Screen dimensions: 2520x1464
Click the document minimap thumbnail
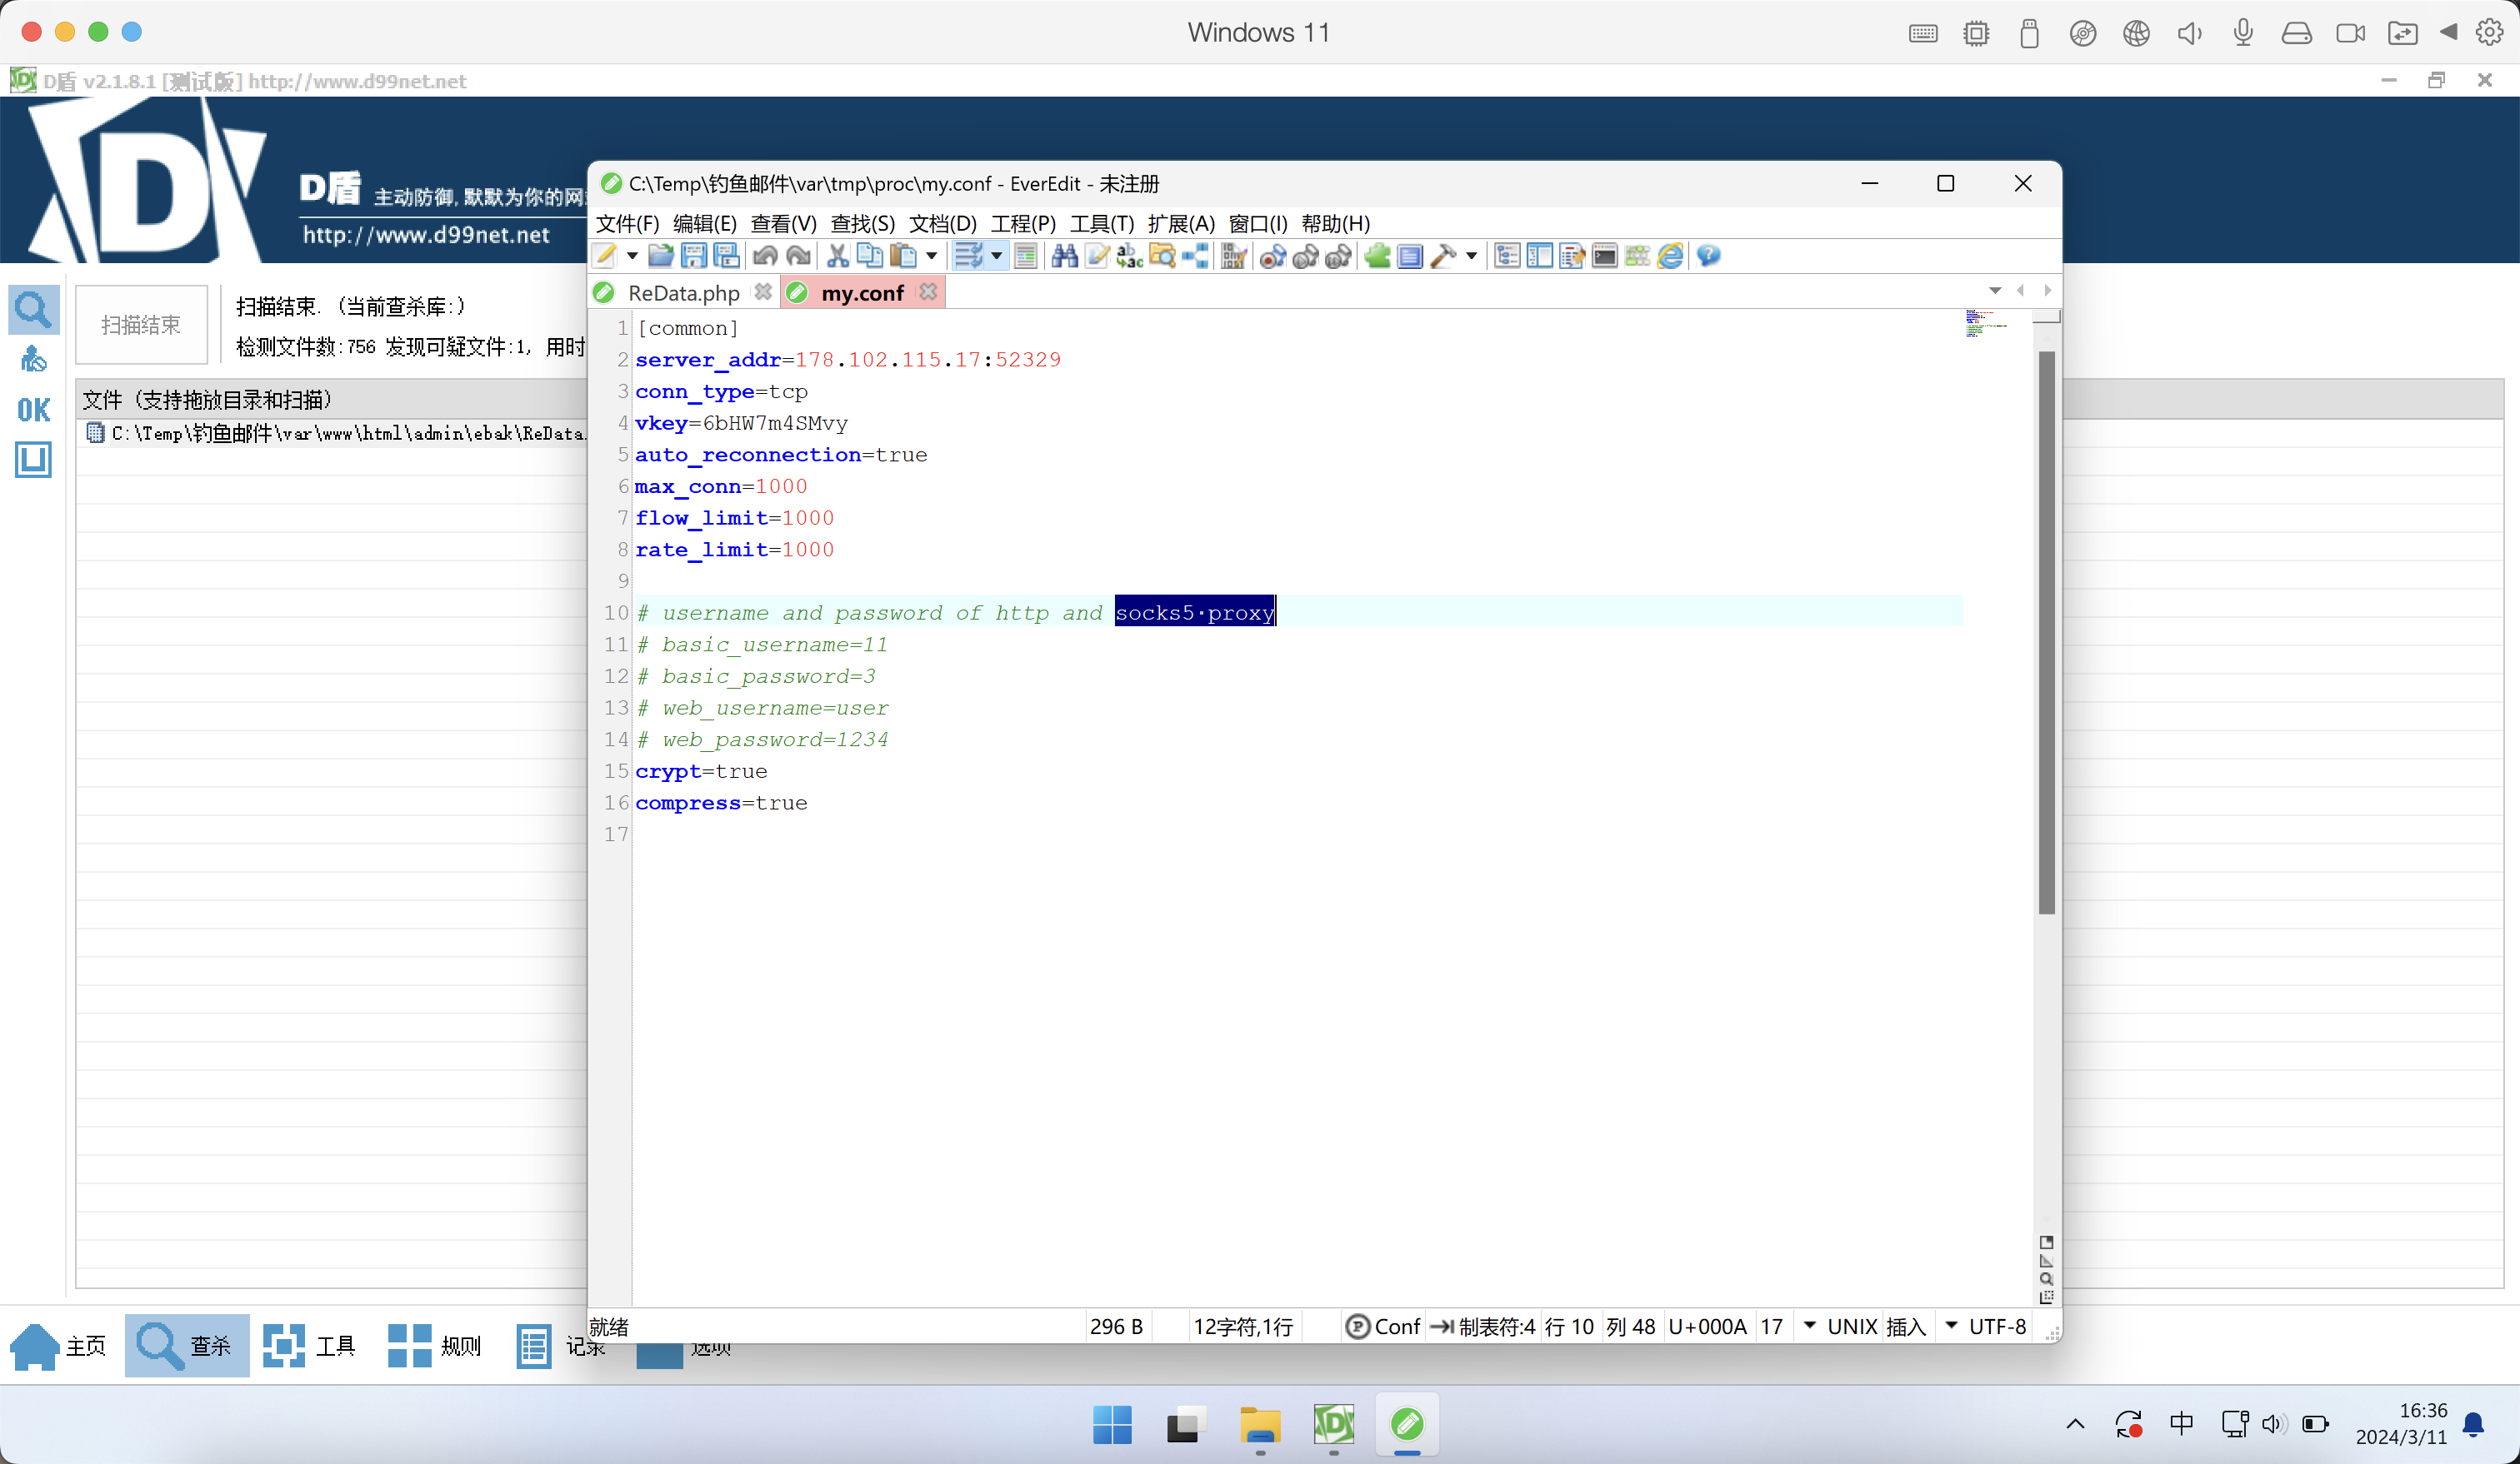coord(1986,323)
